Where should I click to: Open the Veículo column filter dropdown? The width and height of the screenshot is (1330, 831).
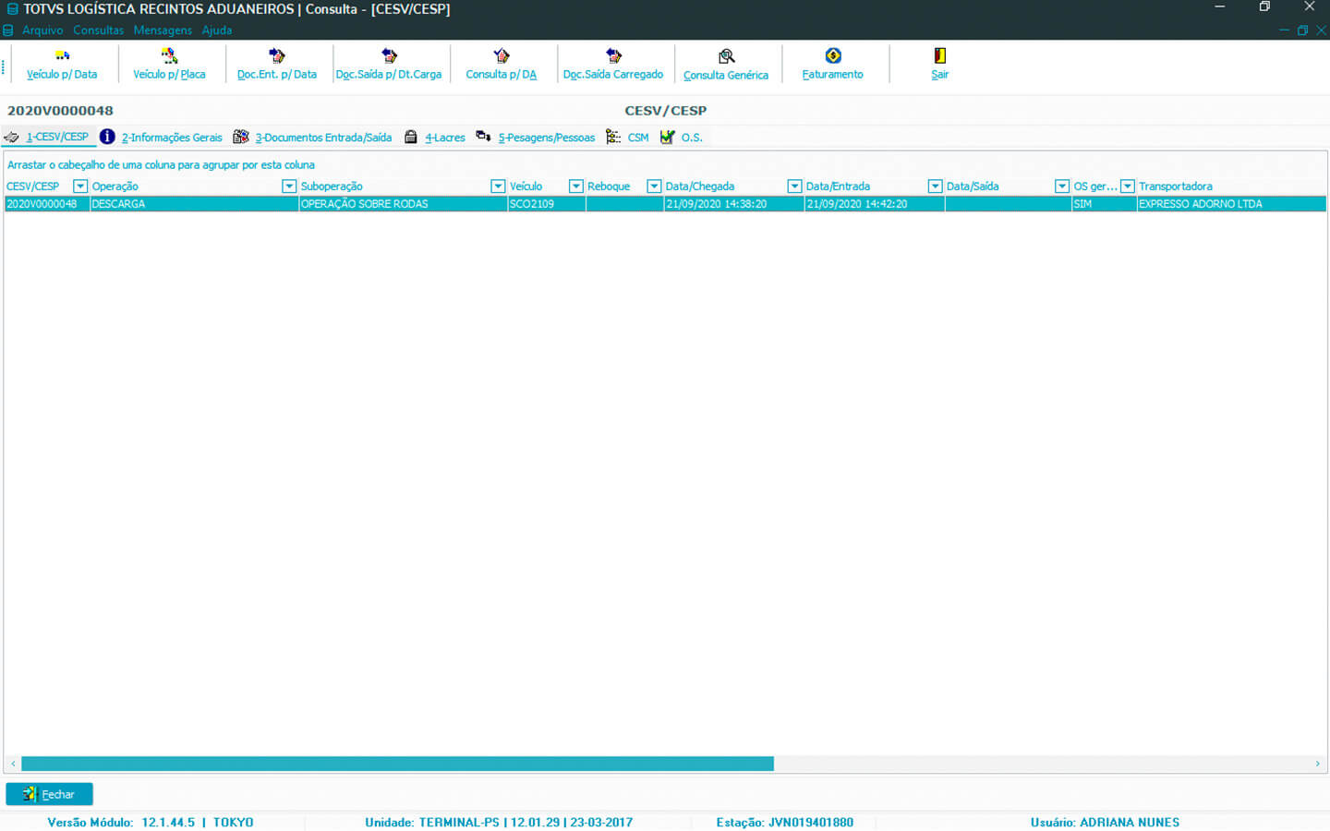coord(576,187)
